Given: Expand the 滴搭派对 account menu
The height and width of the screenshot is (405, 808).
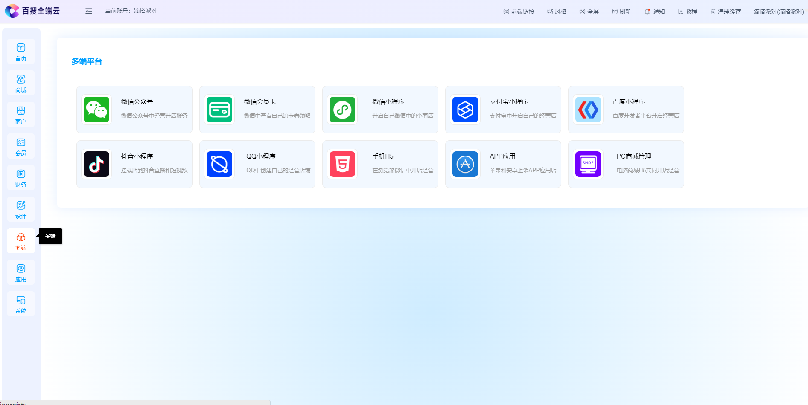Looking at the screenshot, I should point(779,12).
